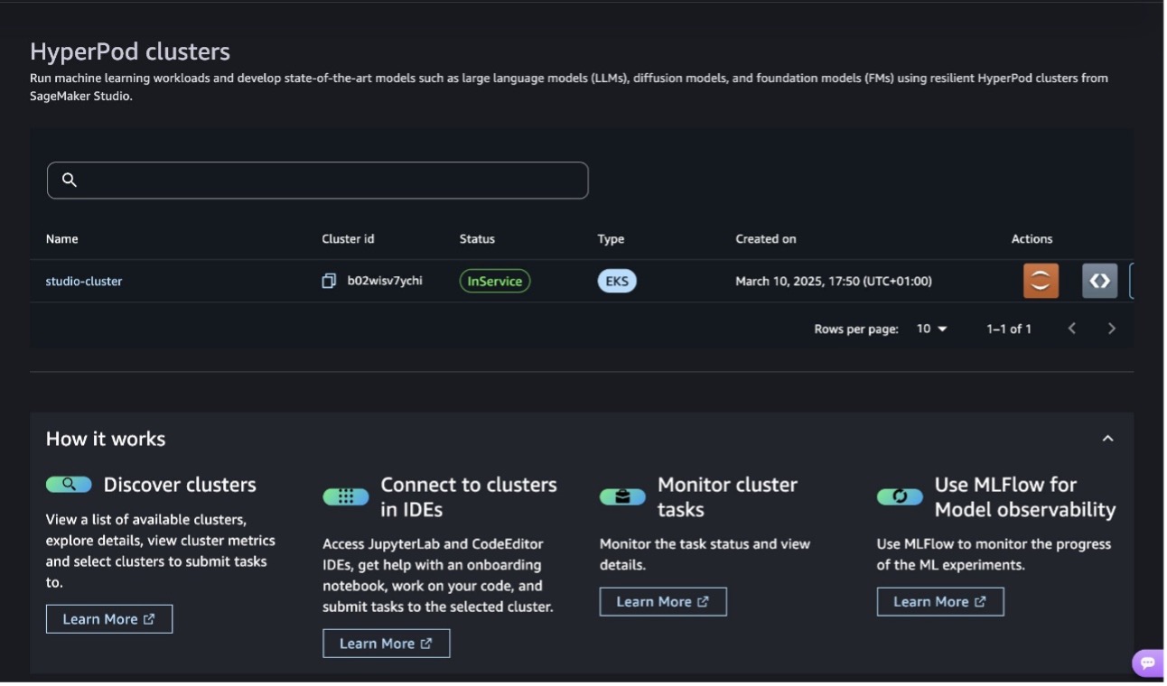Click the HyperPod clusters heading

(x=130, y=51)
